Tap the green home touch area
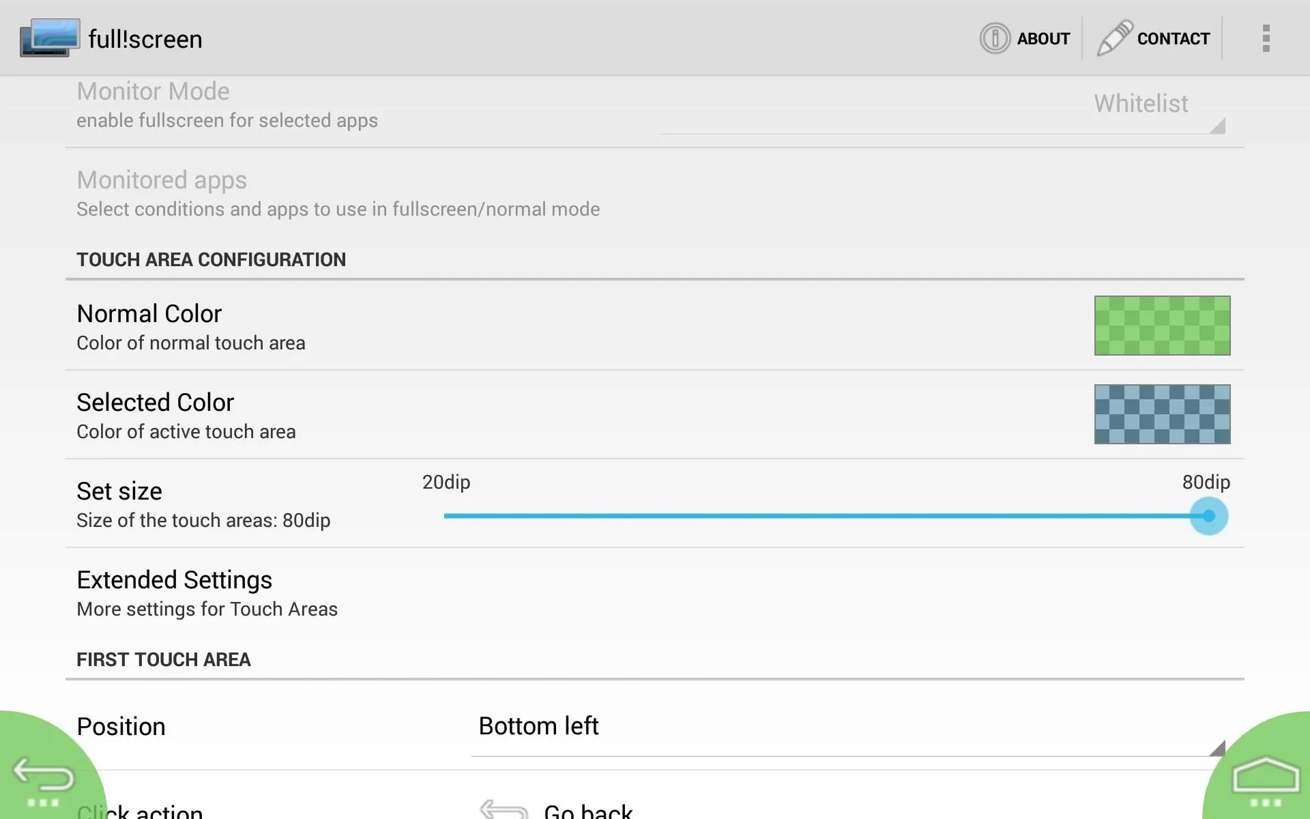 tap(1262, 771)
